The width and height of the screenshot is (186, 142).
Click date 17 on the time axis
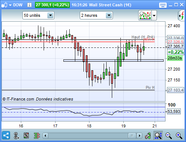click(55, 126)
